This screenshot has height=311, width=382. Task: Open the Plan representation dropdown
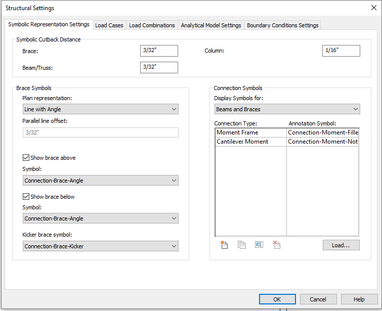[101, 109]
